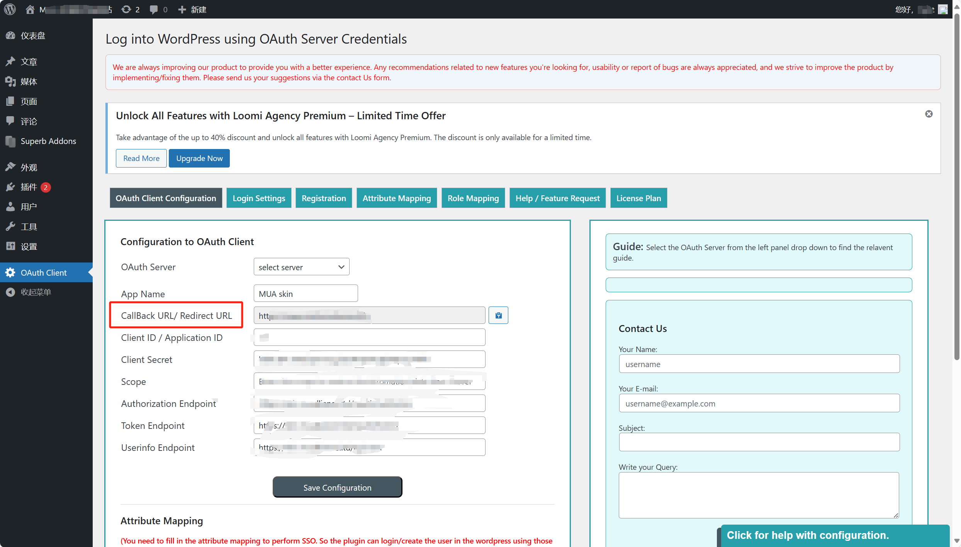
Task: Click Read More in premium offer
Action: tap(141, 158)
